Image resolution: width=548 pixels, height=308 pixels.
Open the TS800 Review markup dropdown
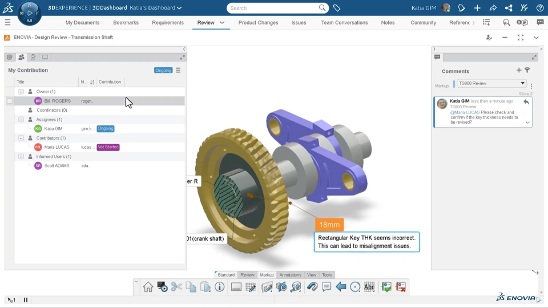(491, 83)
